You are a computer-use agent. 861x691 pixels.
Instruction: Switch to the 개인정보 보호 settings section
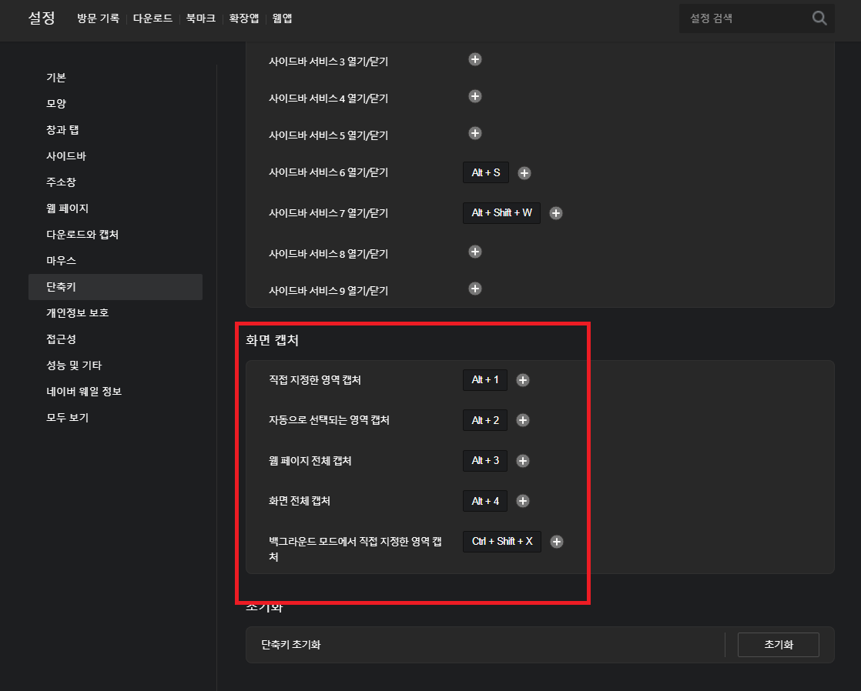[x=77, y=312]
